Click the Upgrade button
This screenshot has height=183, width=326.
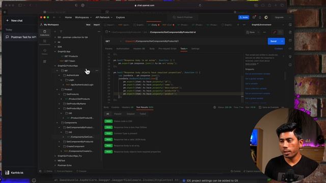(279, 17)
